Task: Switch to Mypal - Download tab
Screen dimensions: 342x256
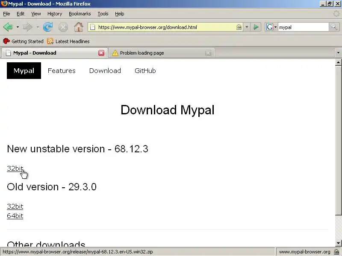Action: pos(55,53)
